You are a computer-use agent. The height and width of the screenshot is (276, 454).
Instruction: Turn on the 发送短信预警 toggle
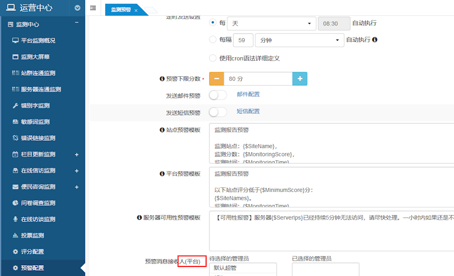coord(218,112)
